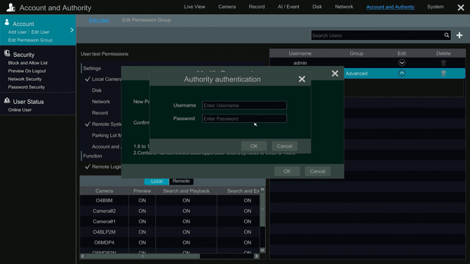Screen dimensions: 470x264
Task: Click the camera name O4BLP2M
Action: pos(104,232)
